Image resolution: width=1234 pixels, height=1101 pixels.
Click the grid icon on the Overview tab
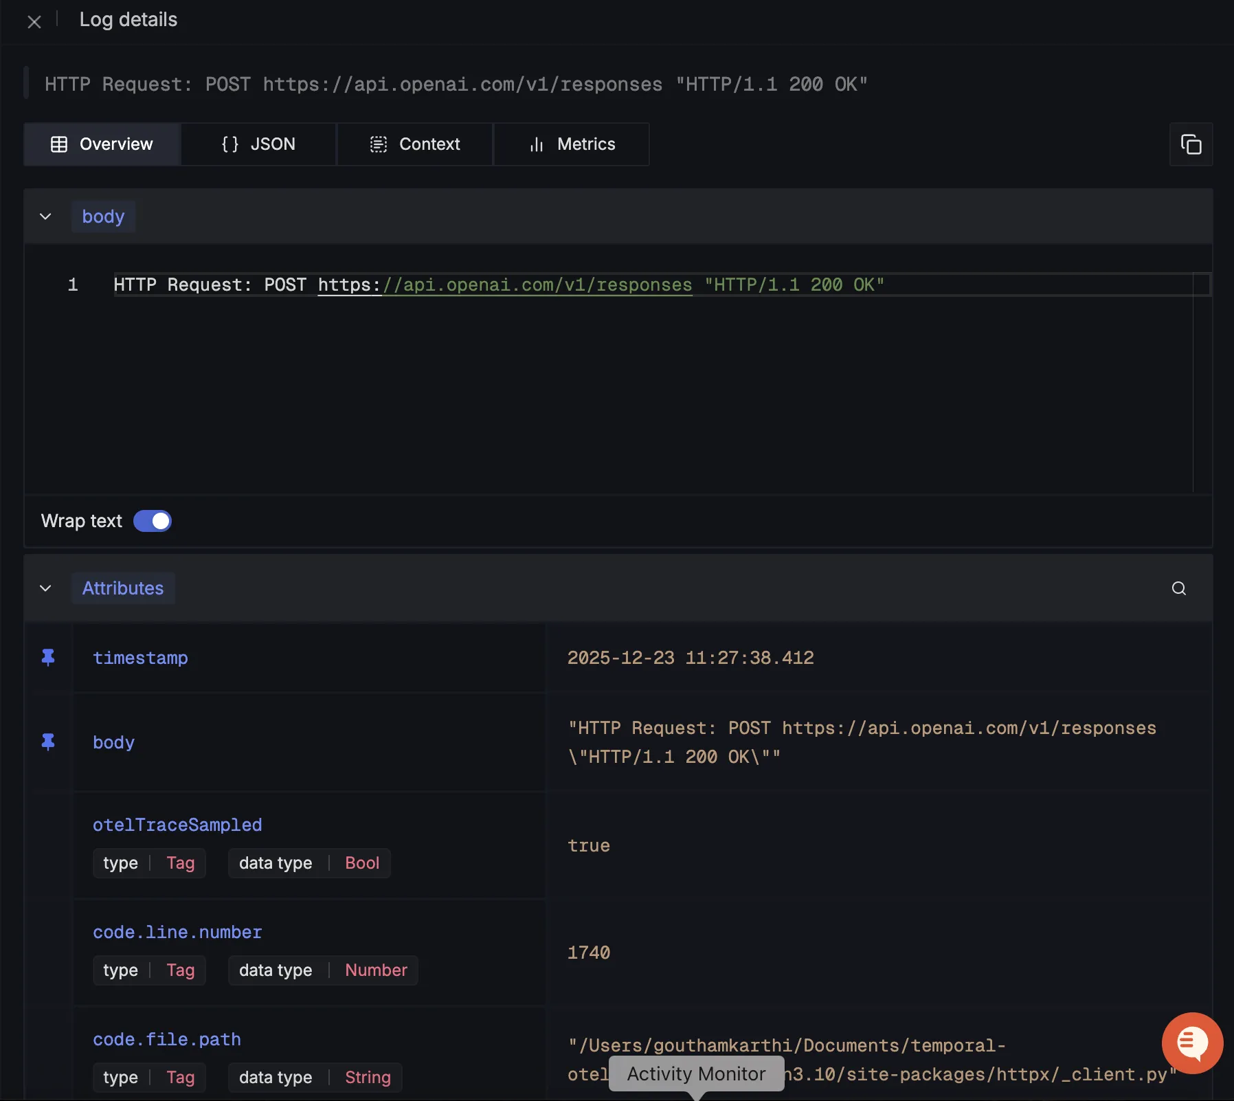tap(60, 144)
